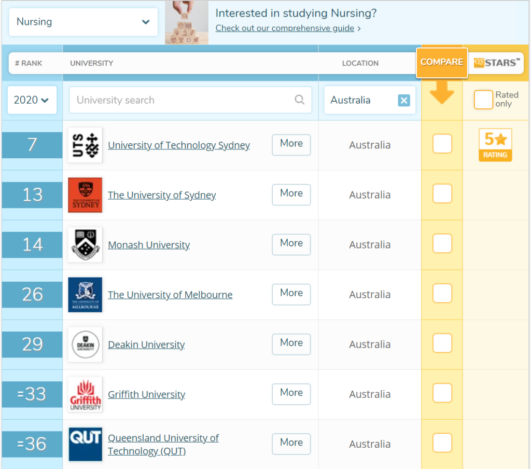Click the University of Melbourne logo
531x469 pixels.
coord(85,295)
